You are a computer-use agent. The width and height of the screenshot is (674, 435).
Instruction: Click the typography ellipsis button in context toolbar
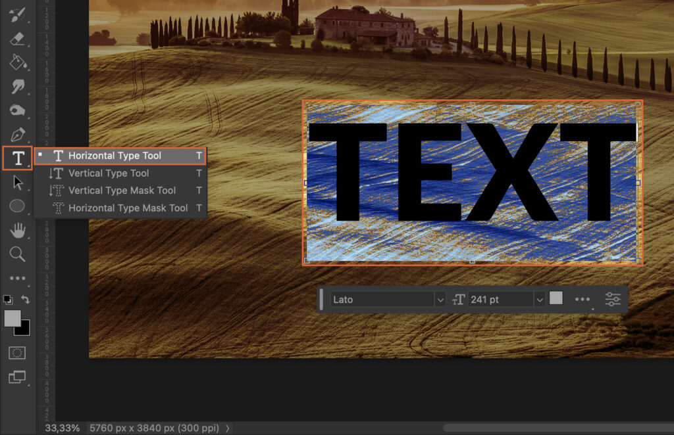click(x=582, y=298)
